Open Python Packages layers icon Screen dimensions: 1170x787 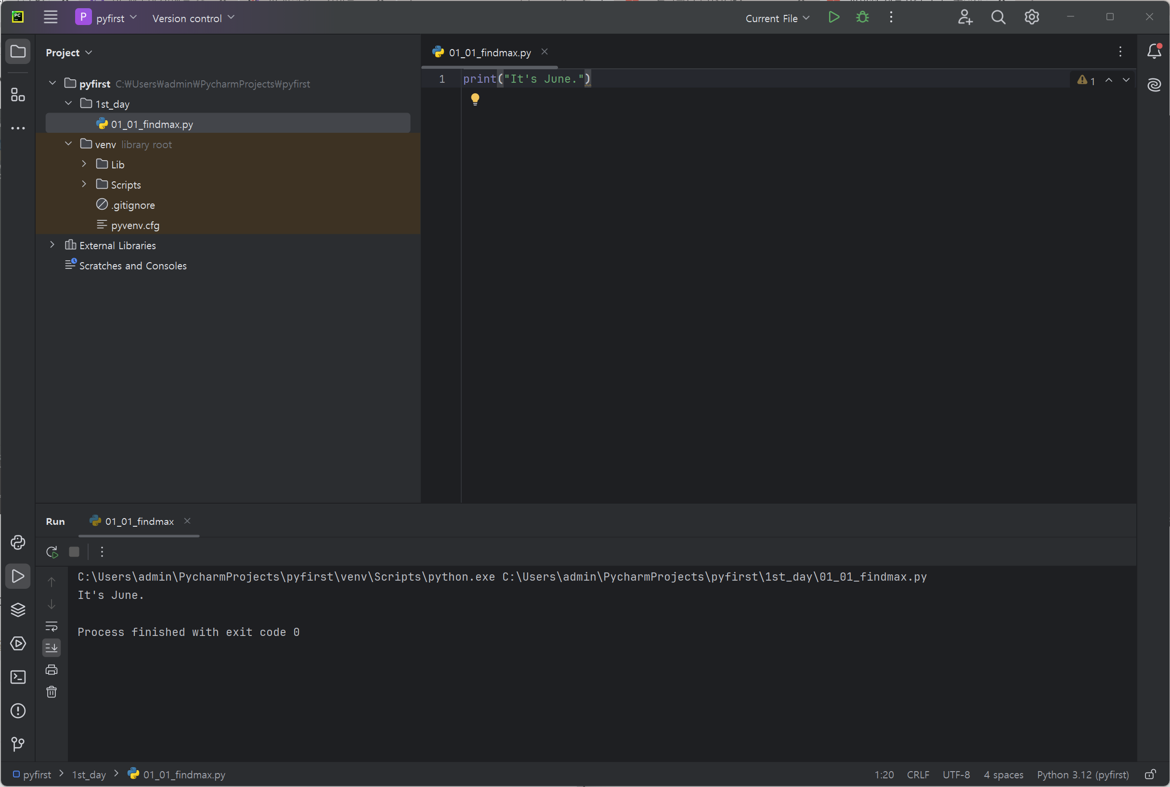[x=18, y=610]
